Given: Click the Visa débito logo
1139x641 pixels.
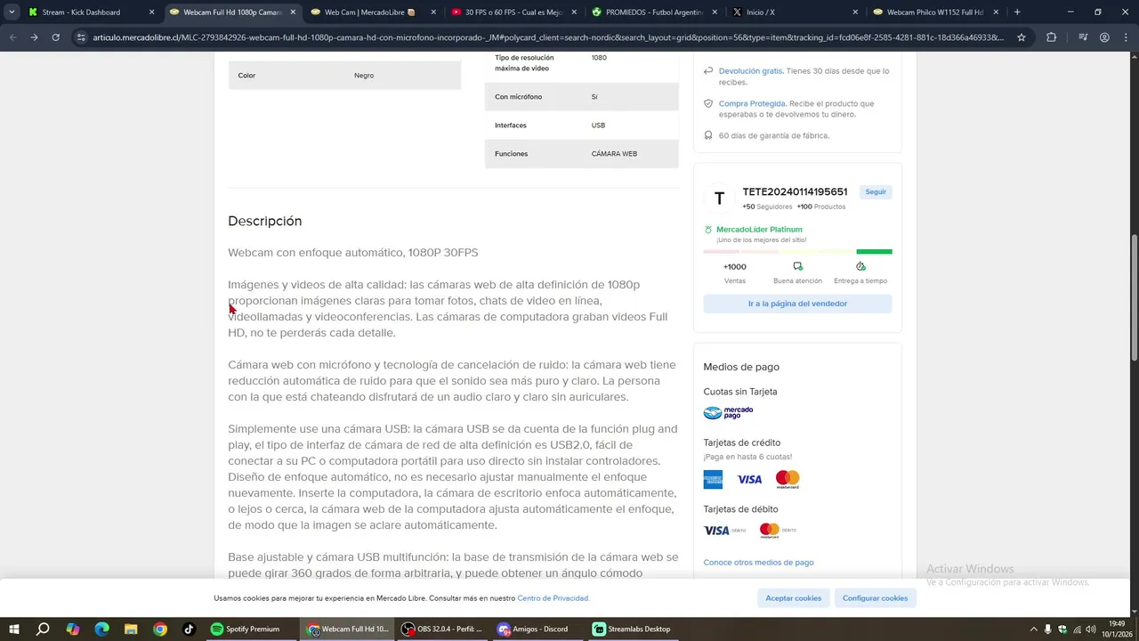Looking at the screenshot, I should coord(725,531).
